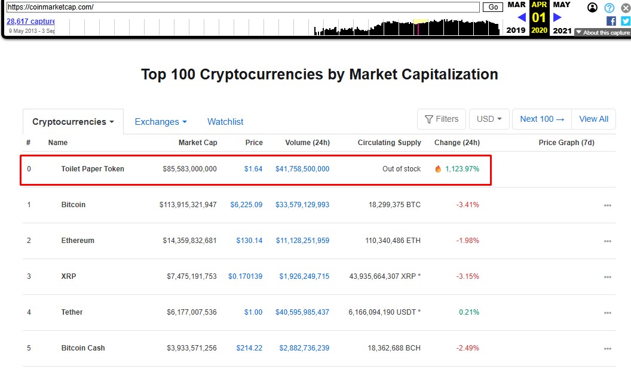631x369 pixels.
Task: Open Bitcoin Cash row more options ellipsis
Action: (608, 349)
